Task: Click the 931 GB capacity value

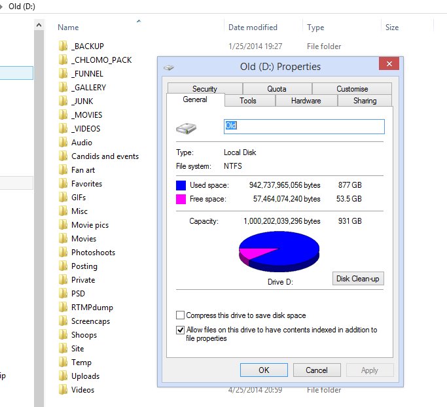Action: 349,221
